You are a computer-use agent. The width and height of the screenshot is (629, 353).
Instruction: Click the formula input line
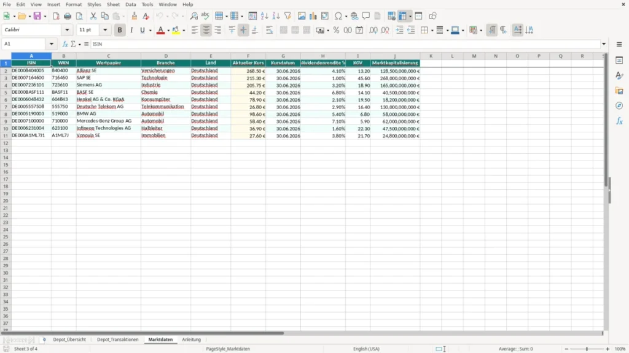(x=345, y=44)
